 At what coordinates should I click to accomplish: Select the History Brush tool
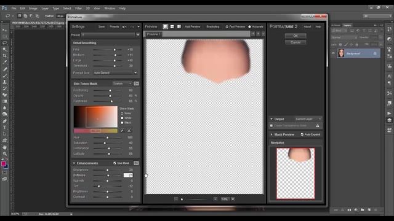pyautogui.click(x=4, y=88)
